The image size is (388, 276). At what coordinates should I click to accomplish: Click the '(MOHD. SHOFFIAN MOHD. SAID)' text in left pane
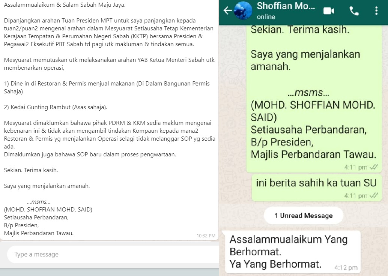(48, 210)
